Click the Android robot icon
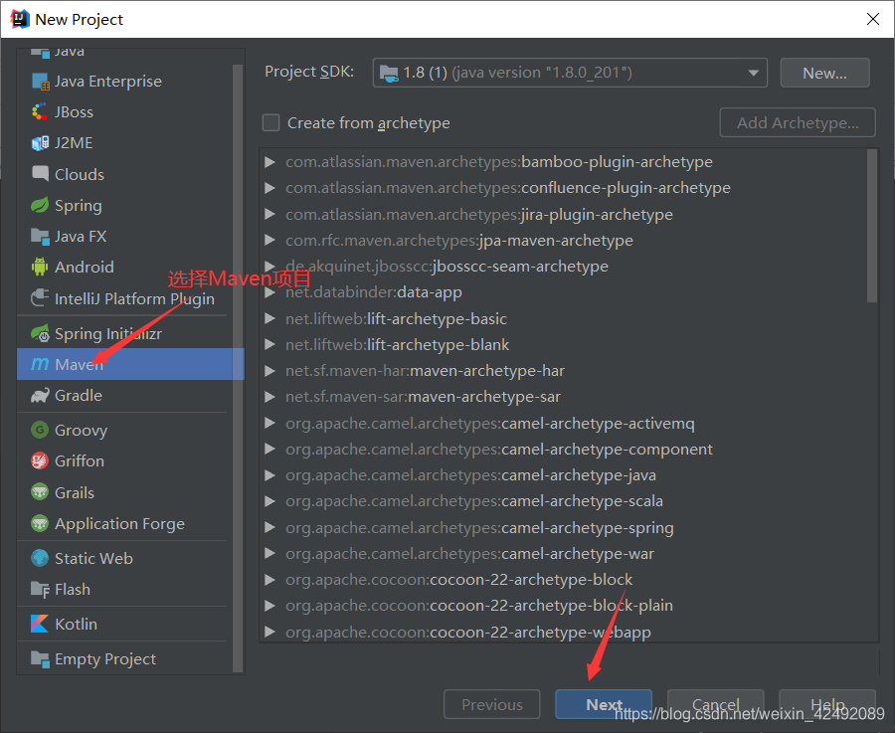This screenshot has height=733, width=895. coord(40,267)
